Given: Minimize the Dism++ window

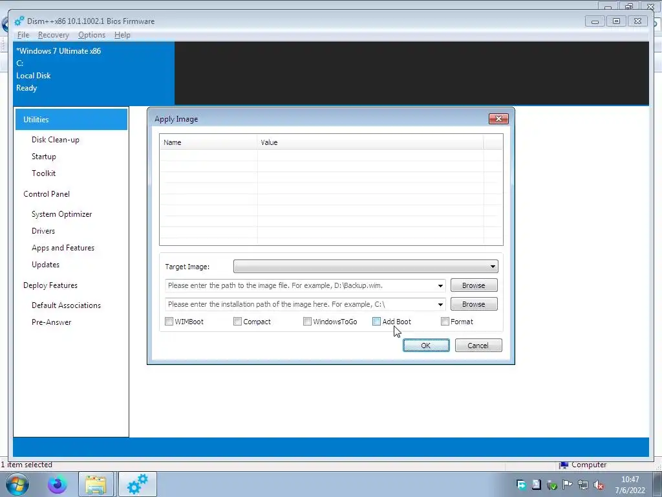Looking at the screenshot, I should (x=595, y=21).
